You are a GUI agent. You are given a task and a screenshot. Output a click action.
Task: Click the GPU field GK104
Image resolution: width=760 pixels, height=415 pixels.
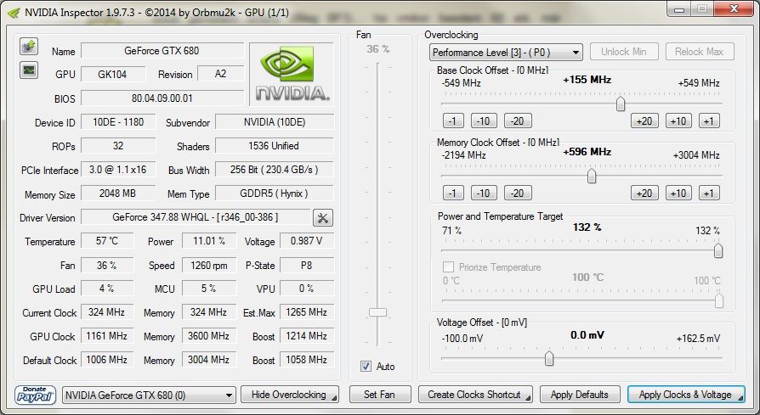point(113,74)
